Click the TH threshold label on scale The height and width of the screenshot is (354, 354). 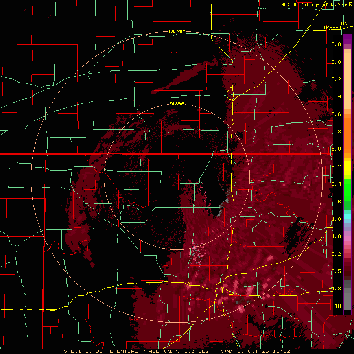pos(338,306)
